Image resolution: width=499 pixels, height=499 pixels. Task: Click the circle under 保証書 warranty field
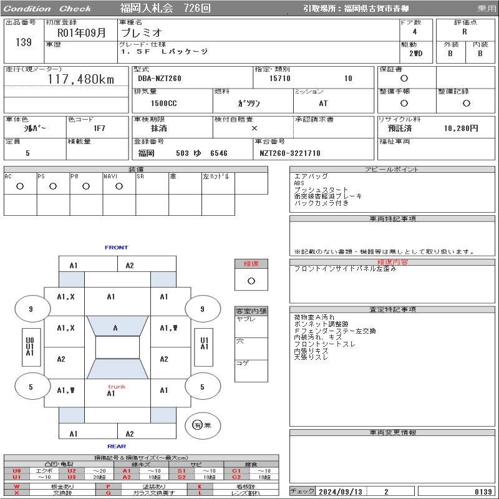pyautogui.click(x=404, y=79)
